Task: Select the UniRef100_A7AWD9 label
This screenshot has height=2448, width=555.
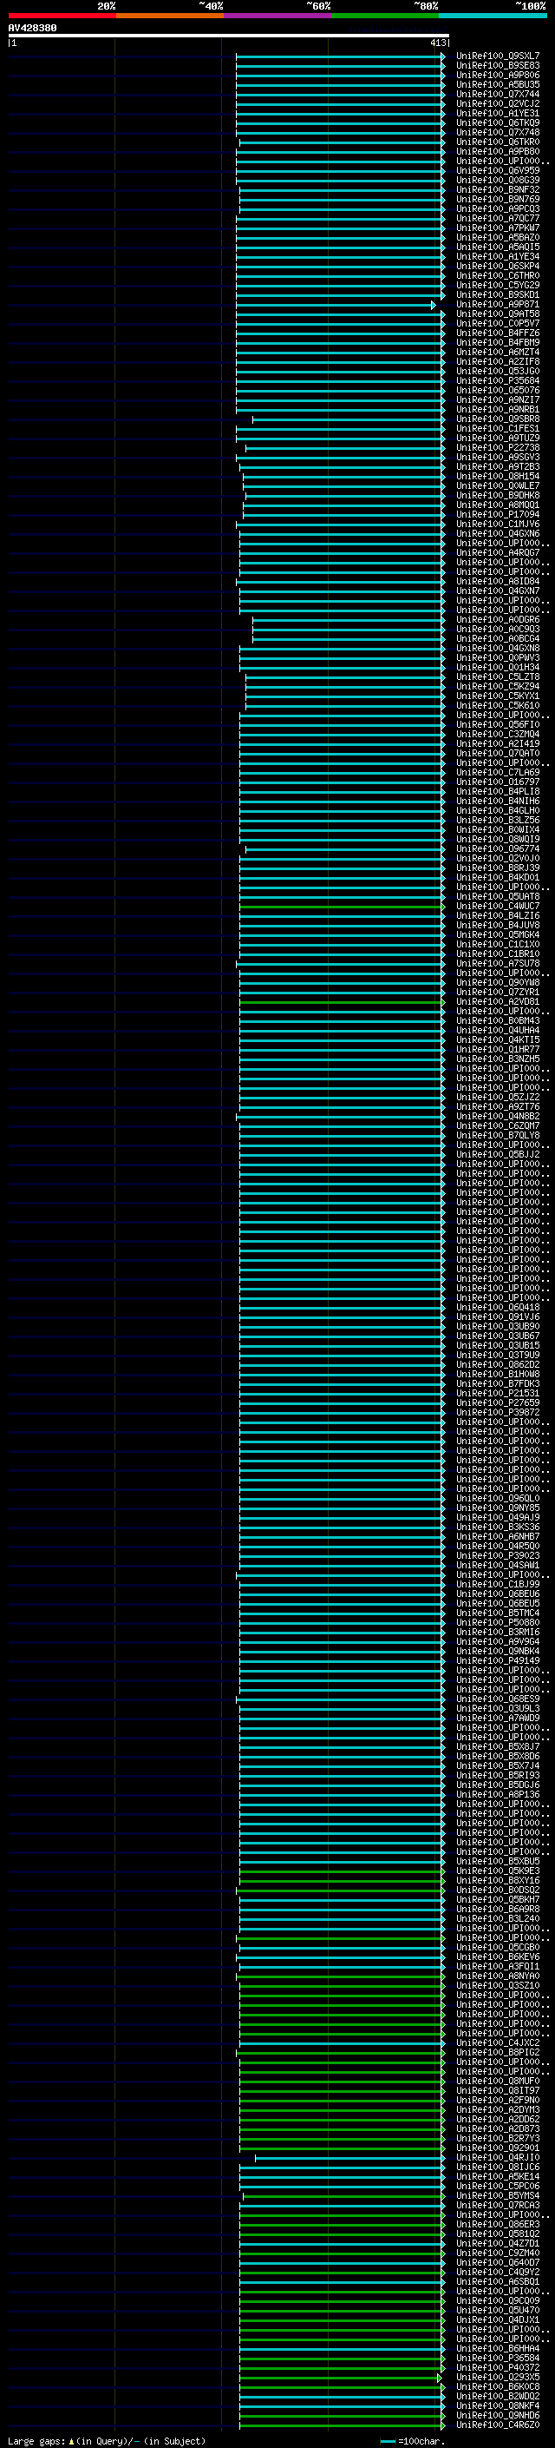Action: pos(497,1719)
